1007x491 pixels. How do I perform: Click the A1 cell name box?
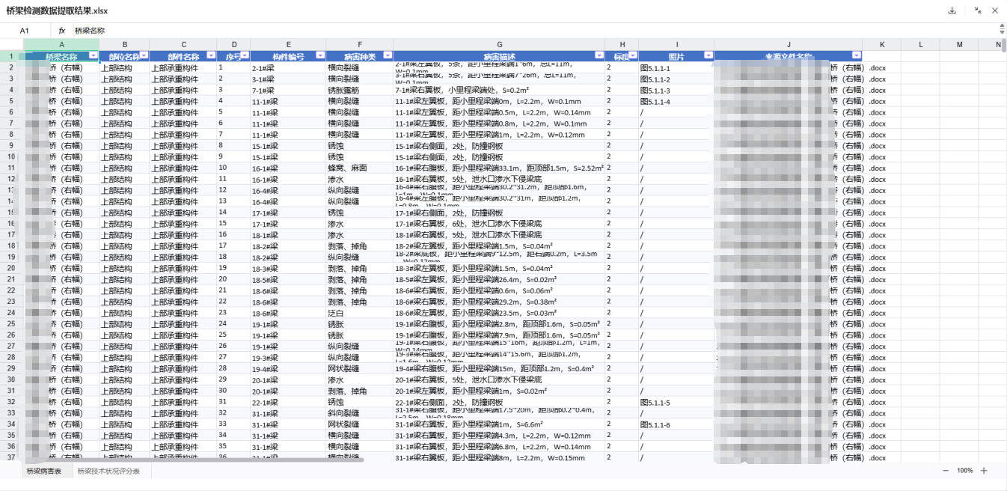pos(25,31)
